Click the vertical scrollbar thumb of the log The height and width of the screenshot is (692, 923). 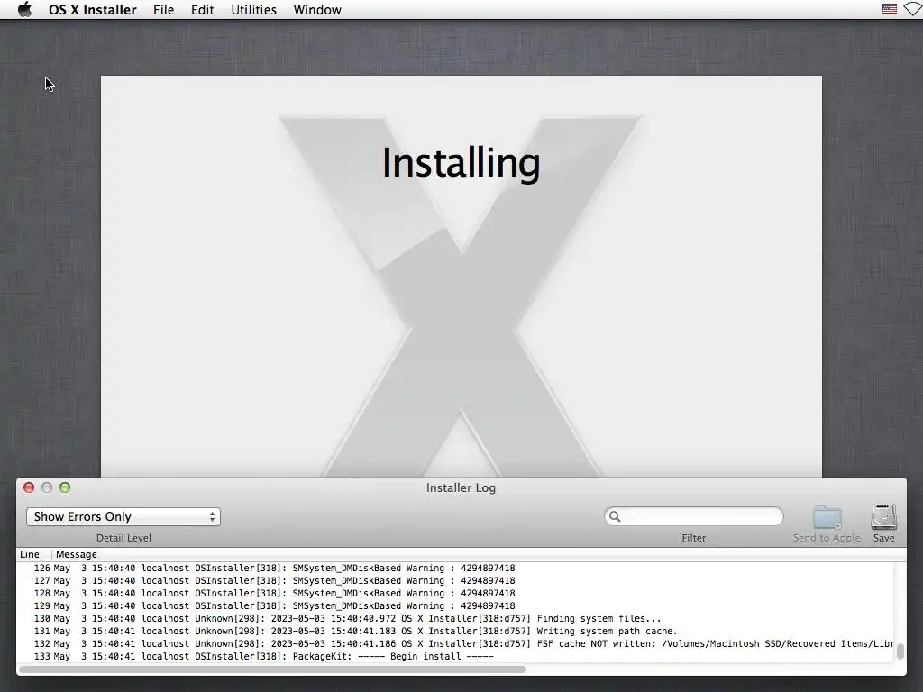tap(900, 651)
